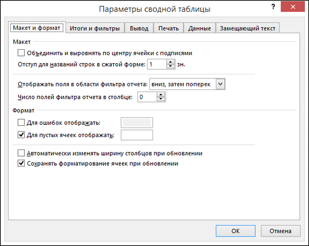This screenshot has height=246, width=309.
Task: Uncheck Сохранять форматирование ячеек при обновлении
Action: coord(21,163)
